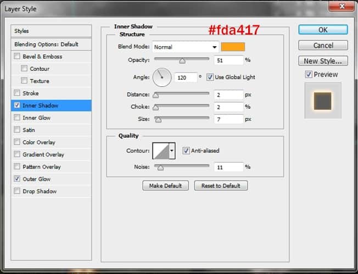This screenshot has width=358, height=274.
Task: Click Make Default button
Action: click(165, 186)
